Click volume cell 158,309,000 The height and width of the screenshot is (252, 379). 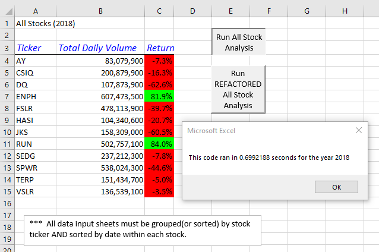coord(100,132)
